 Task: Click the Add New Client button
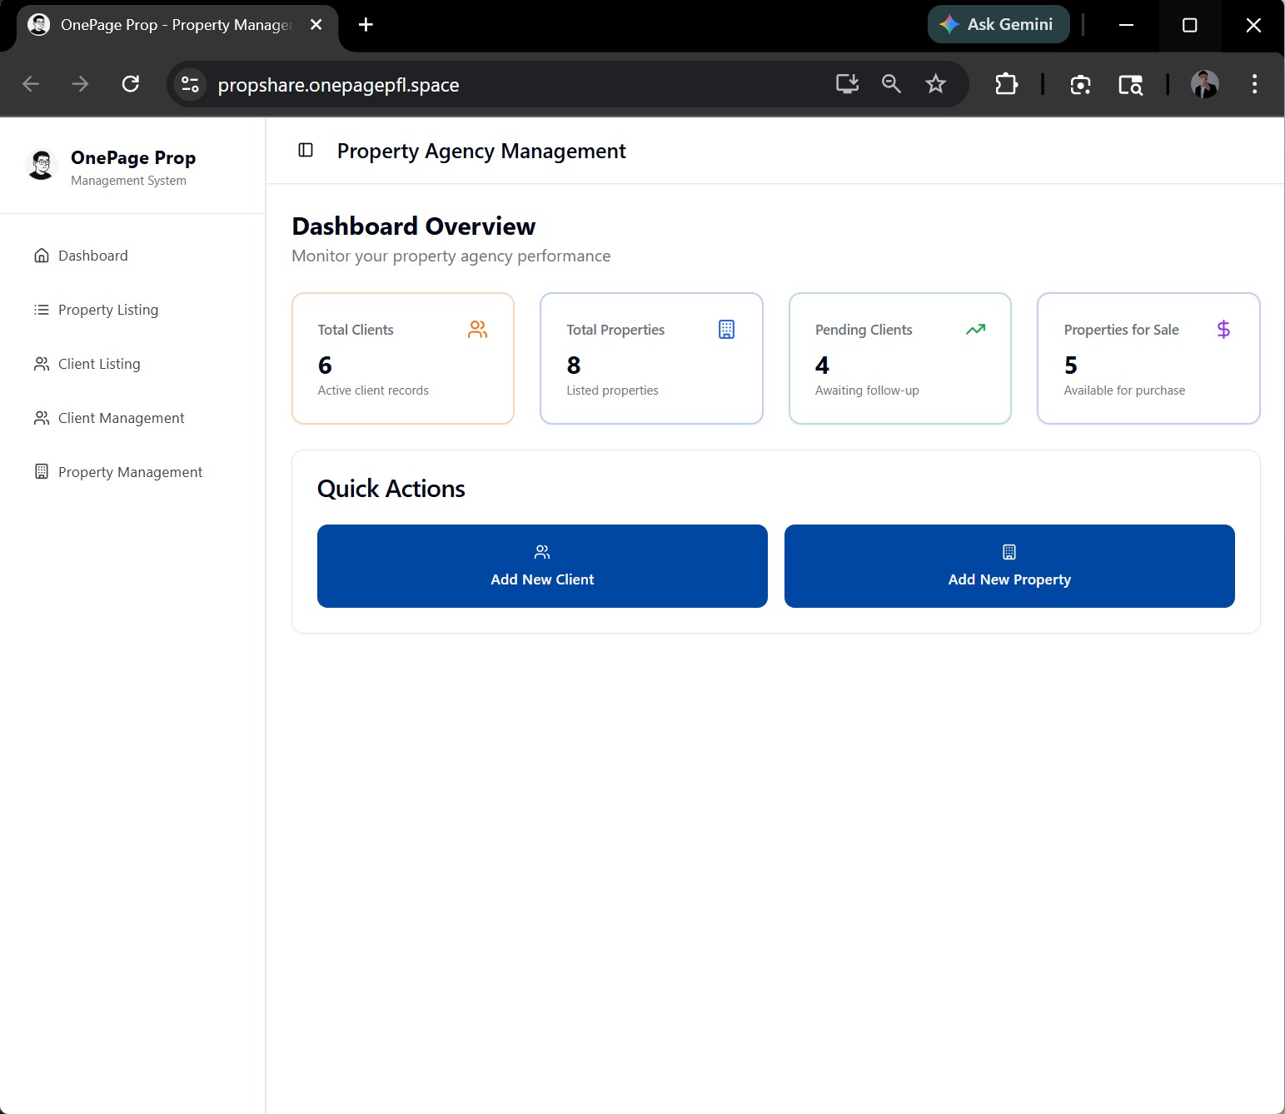point(542,566)
